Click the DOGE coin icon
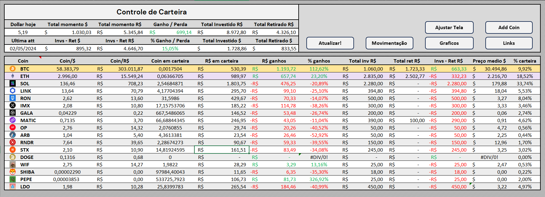The image size is (545, 197). (13, 157)
